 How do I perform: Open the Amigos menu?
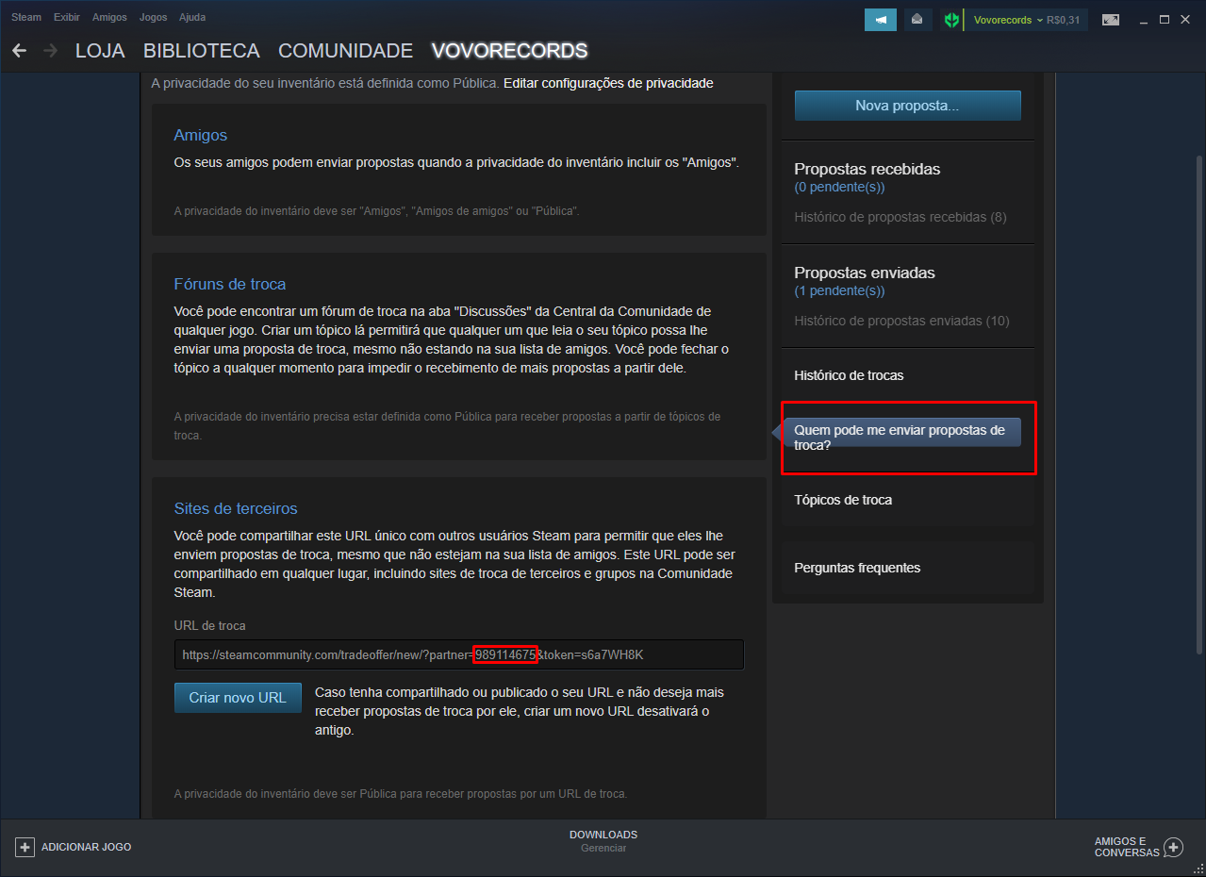109,17
